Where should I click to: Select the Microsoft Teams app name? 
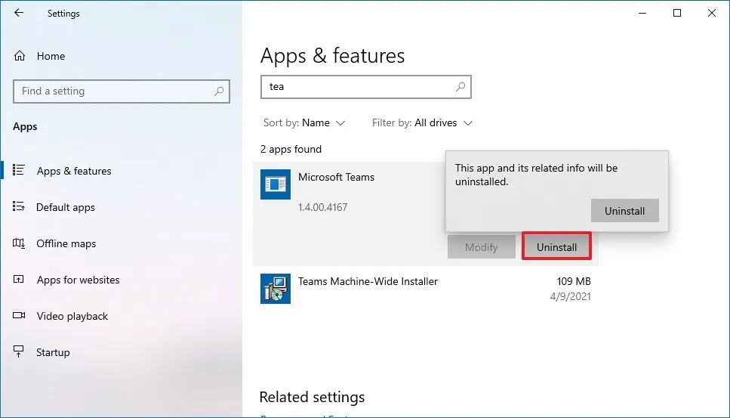[336, 177]
